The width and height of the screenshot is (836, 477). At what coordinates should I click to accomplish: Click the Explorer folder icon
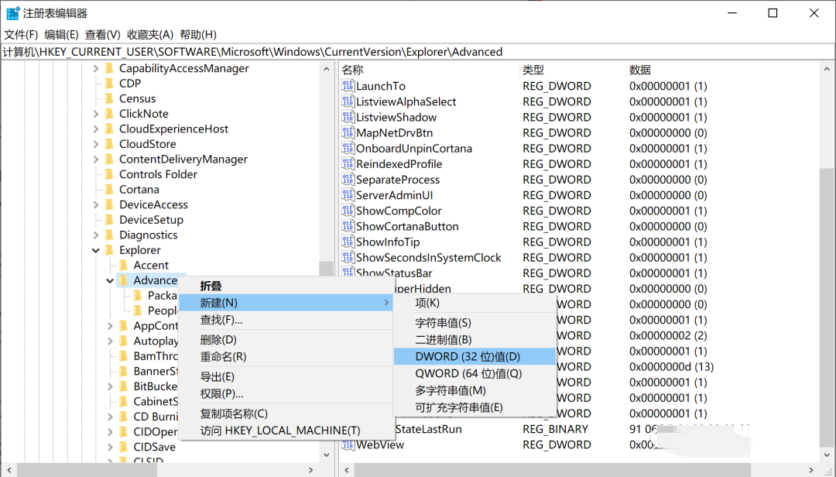pos(110,249)
